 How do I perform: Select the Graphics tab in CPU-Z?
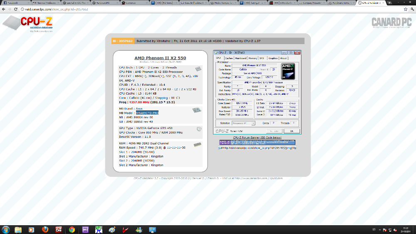click(273, 58)
